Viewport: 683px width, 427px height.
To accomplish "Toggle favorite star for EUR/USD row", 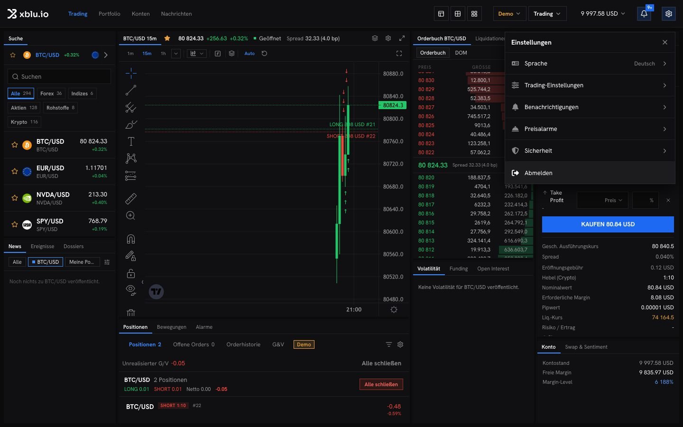I will point(15,171).
